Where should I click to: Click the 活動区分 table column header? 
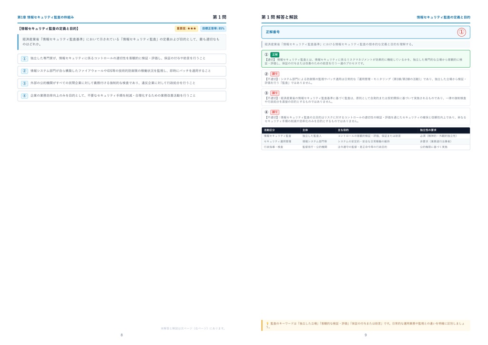270,130
